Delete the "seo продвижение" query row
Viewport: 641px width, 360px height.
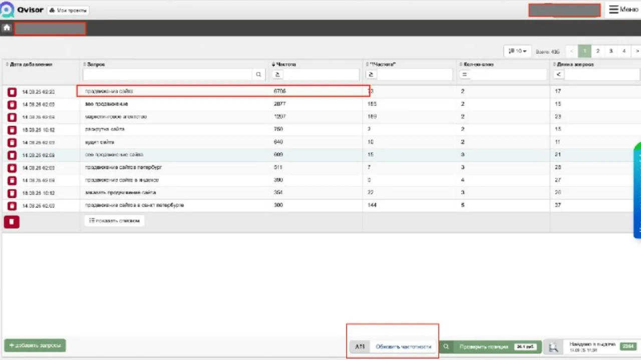click(x=12, y=105)
